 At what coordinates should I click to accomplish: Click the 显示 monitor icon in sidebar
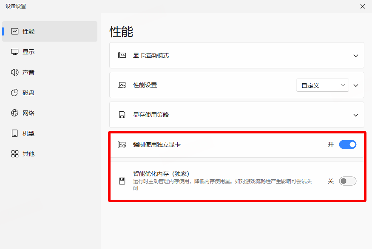(x=15, y=52)
